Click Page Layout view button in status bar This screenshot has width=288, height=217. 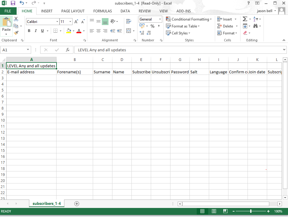click(x=214, y=211)
